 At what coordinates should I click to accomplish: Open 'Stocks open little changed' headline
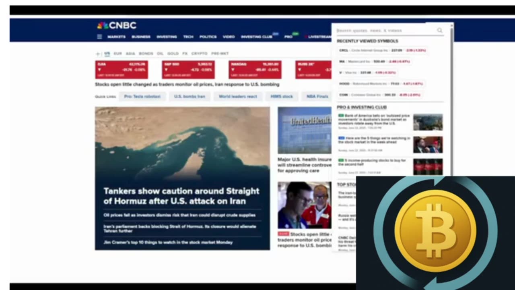tap(187, 85)
